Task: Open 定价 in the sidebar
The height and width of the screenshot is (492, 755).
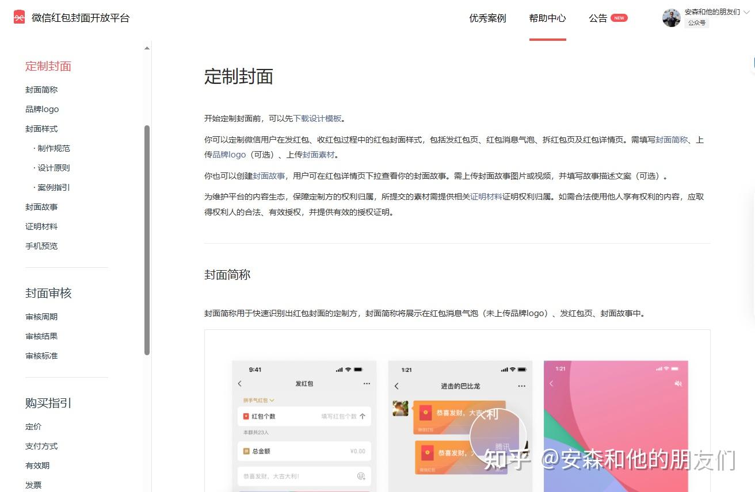Action: 33,426
